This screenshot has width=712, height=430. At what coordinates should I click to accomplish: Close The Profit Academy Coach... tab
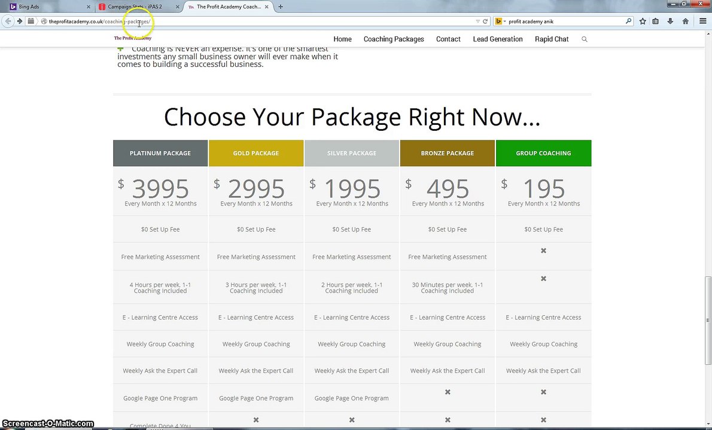coord(266,7)
